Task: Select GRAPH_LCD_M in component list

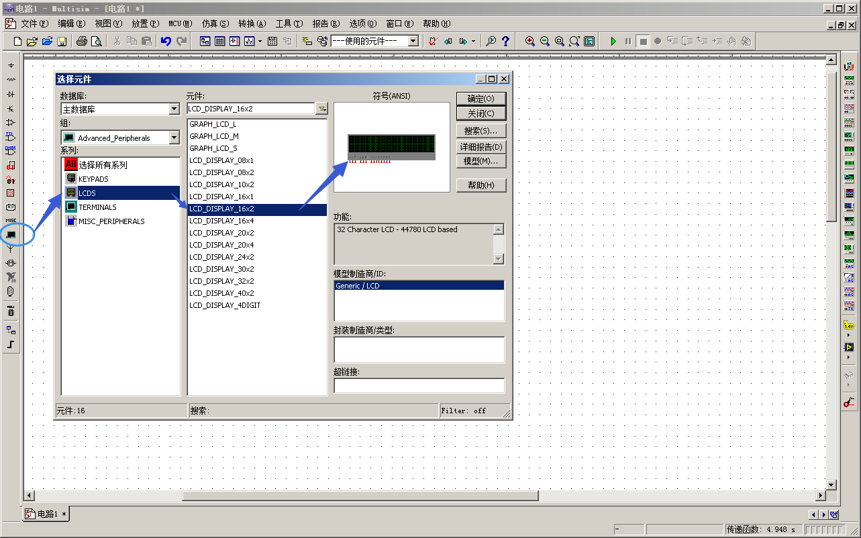Action: pos(214,136)
